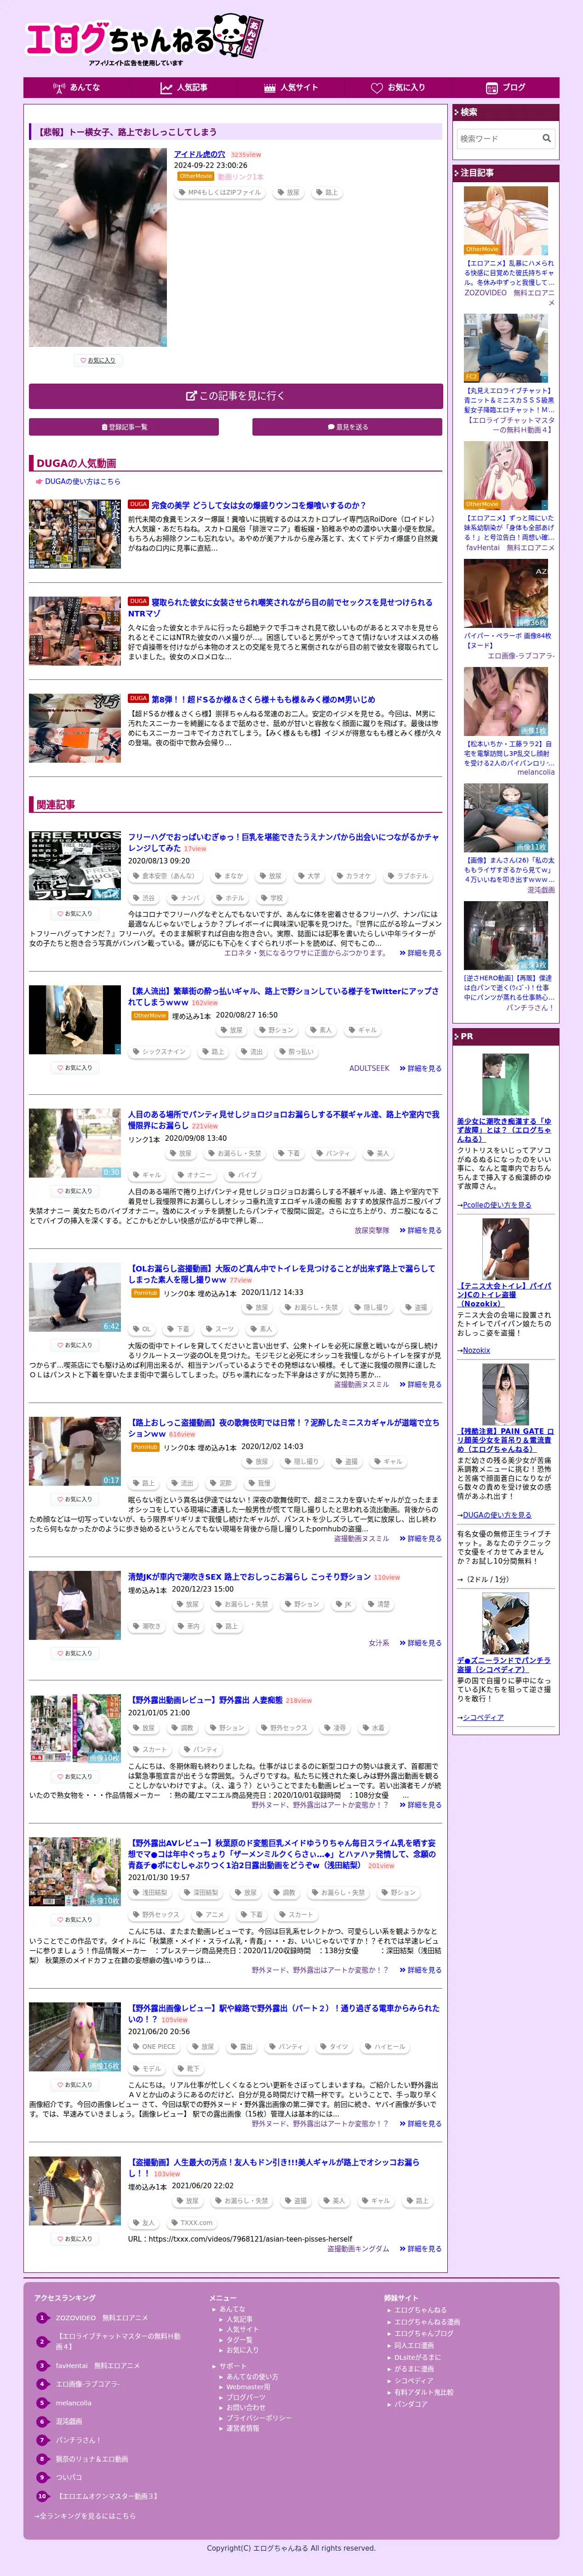Open the ADULTSEEK source link
Viewport: 583px width, 2576px height.
coord(369,1068)
